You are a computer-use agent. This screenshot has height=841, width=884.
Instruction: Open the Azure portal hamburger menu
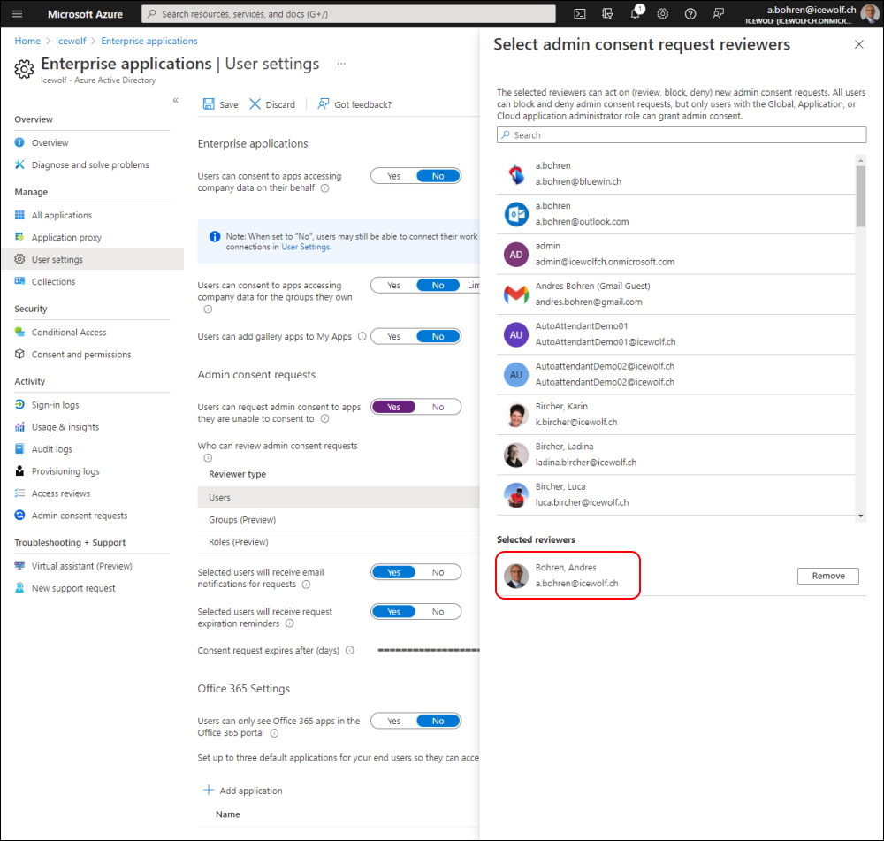pos(18,14)
